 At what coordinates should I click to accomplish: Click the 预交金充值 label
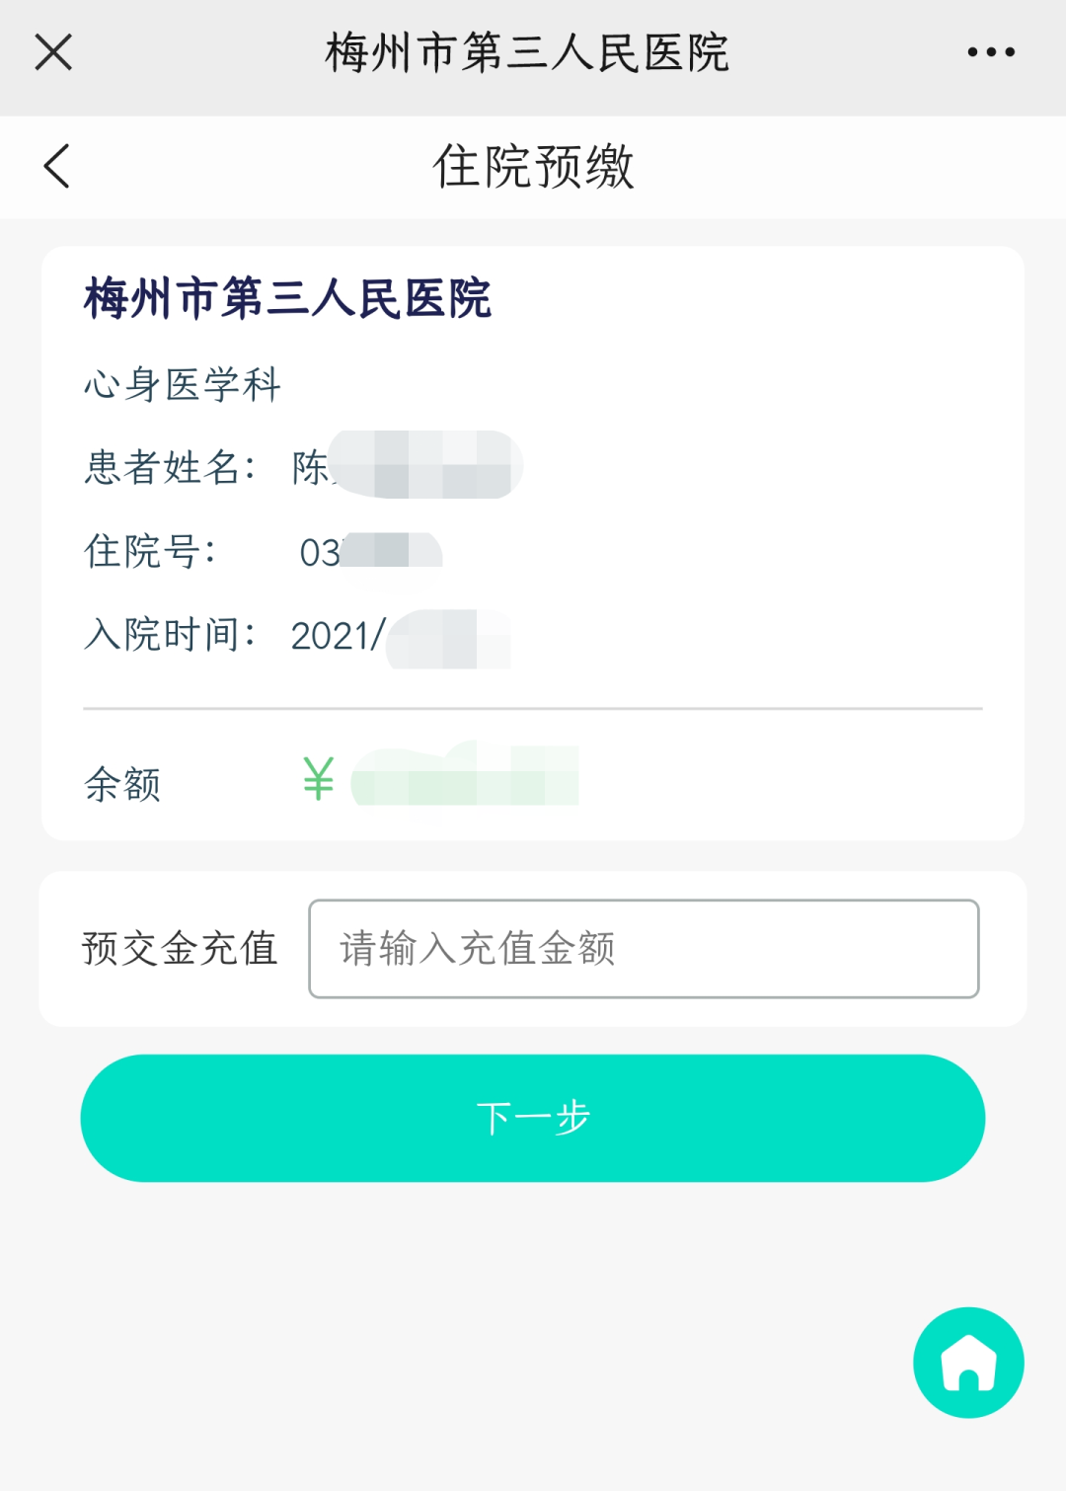pos(180,949)
